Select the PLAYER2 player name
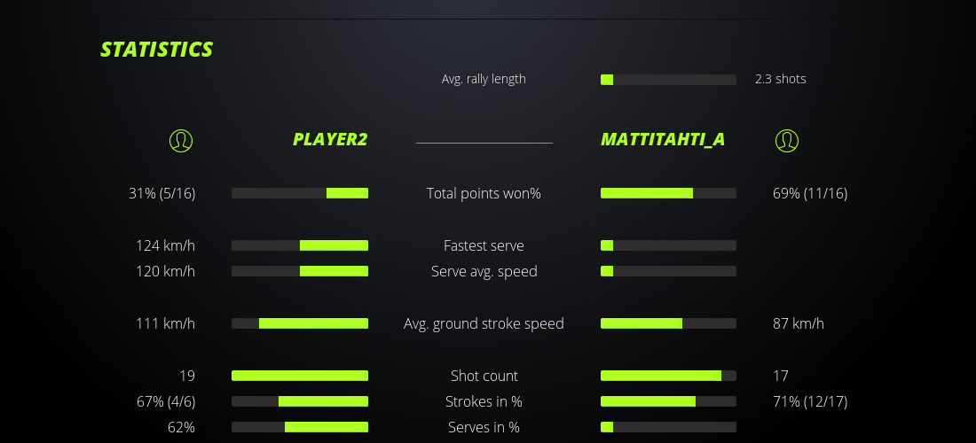Screen dimensions: 976x443 pyautogui.click(x=330, y=140)
